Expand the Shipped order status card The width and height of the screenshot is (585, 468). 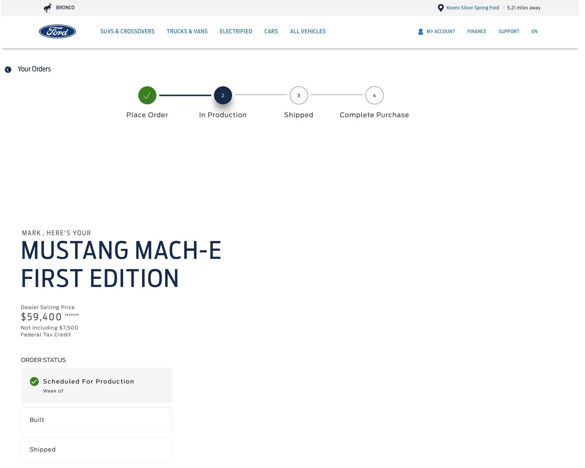click(96, 450)
